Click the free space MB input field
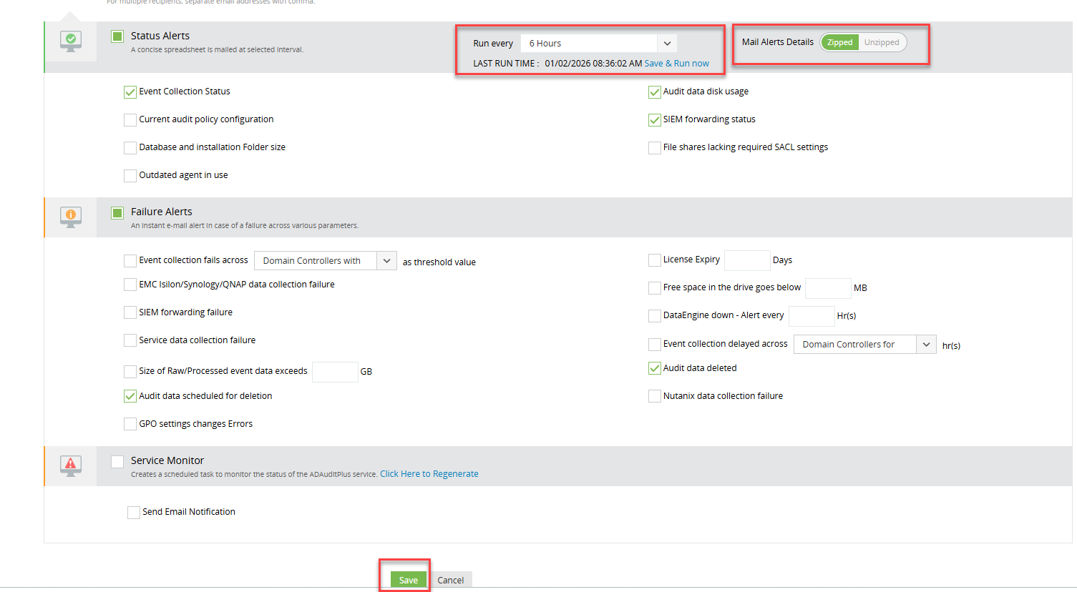The image size is (1077, 592). [827, 288]
